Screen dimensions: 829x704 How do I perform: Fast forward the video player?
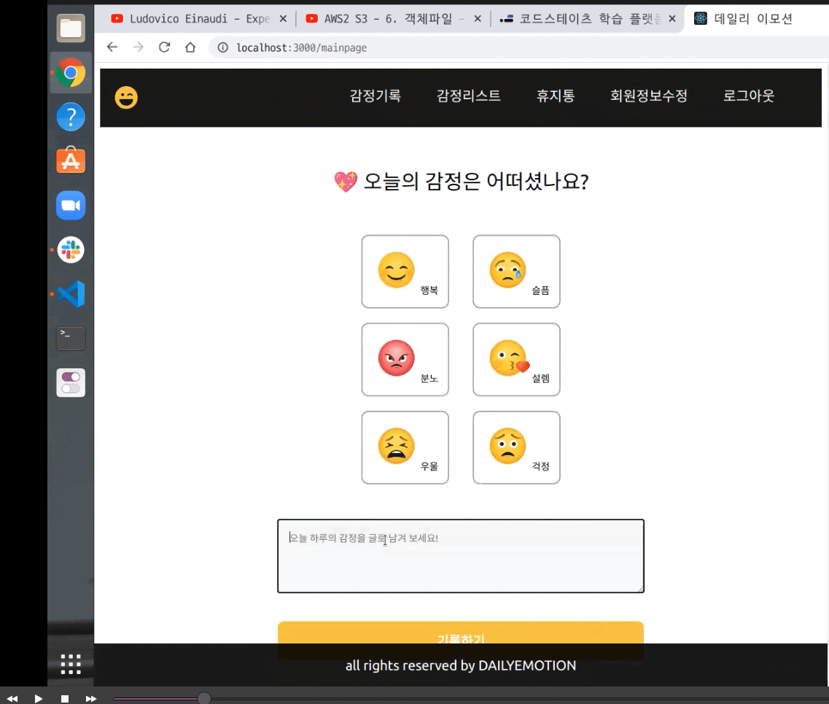91,699
